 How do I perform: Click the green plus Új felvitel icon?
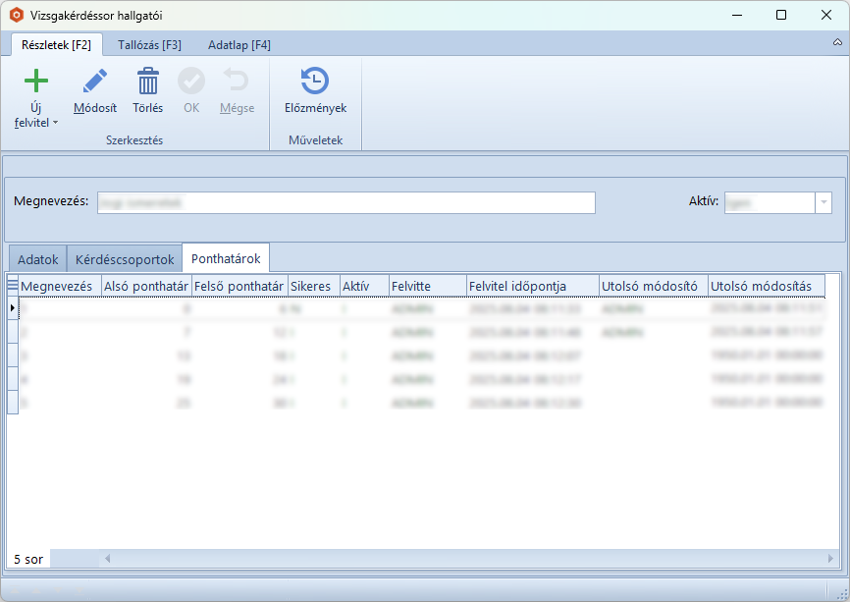click(35, 82)
